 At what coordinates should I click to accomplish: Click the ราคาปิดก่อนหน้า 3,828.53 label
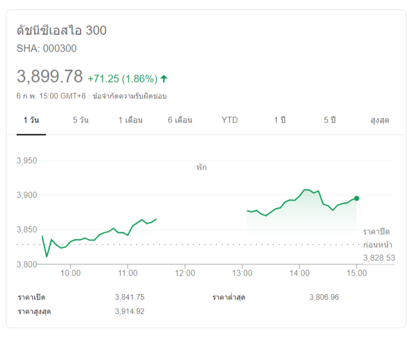[x=378, y=245]
